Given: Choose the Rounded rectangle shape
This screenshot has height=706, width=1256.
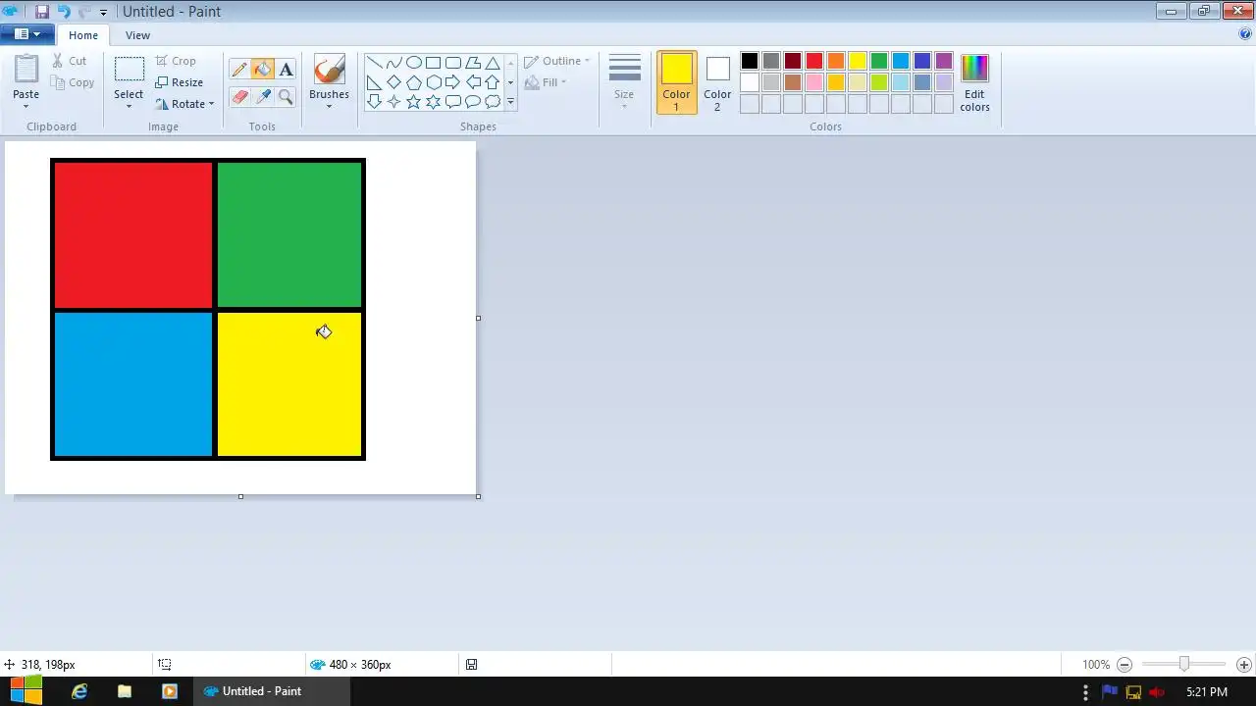Looking at the screenshot, I should [x=453, y=63].
